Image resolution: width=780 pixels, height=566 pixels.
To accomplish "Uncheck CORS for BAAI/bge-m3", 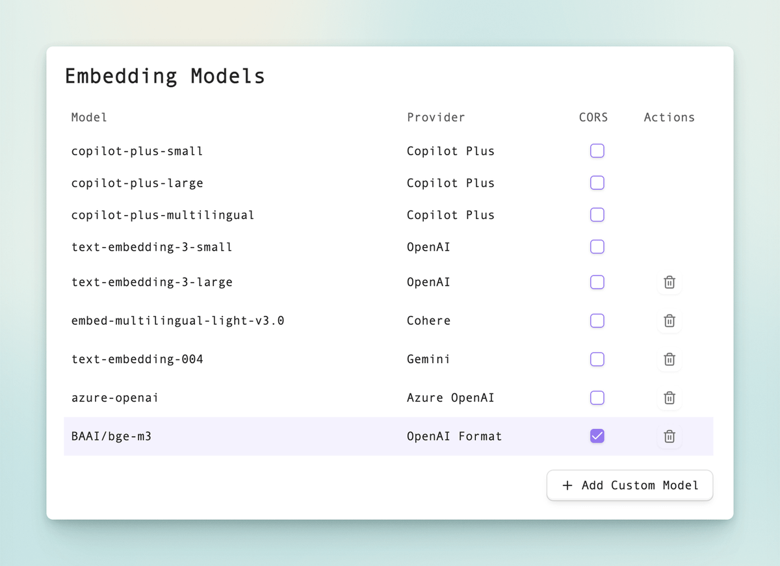I will click(x=597, y=436).
